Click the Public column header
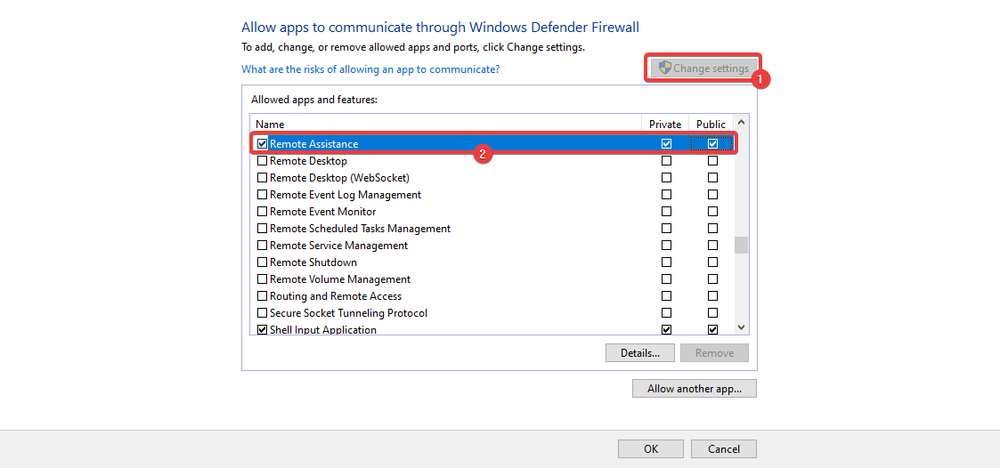The width and height of the screenshot is (1000, 468). tap(711, 125)
